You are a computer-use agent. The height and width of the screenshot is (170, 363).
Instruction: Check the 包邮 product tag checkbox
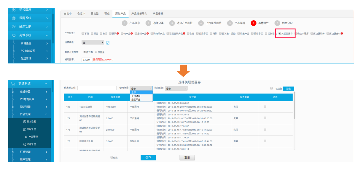click(x=188, y=34)
